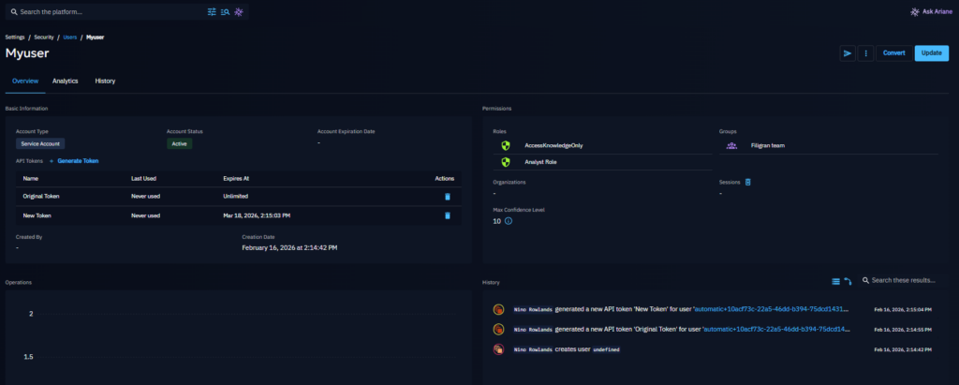Click the send paper-plane icon near Convert
959x385 pixels.
click(847, 53)
